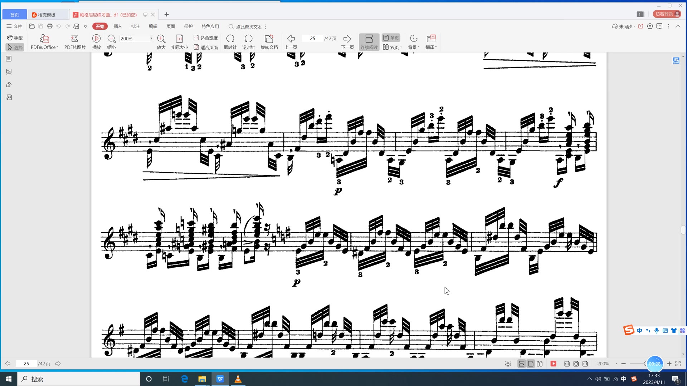This screenshot has width=687, height=386.
Task: Click the 旋转文档 tool
Action: 269,42
